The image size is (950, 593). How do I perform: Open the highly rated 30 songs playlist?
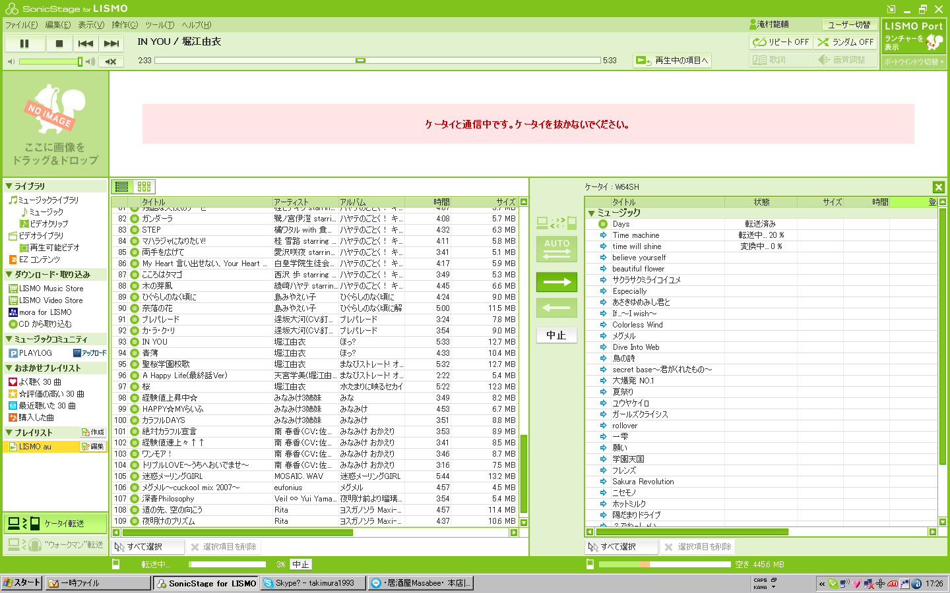tap(46, 394)
